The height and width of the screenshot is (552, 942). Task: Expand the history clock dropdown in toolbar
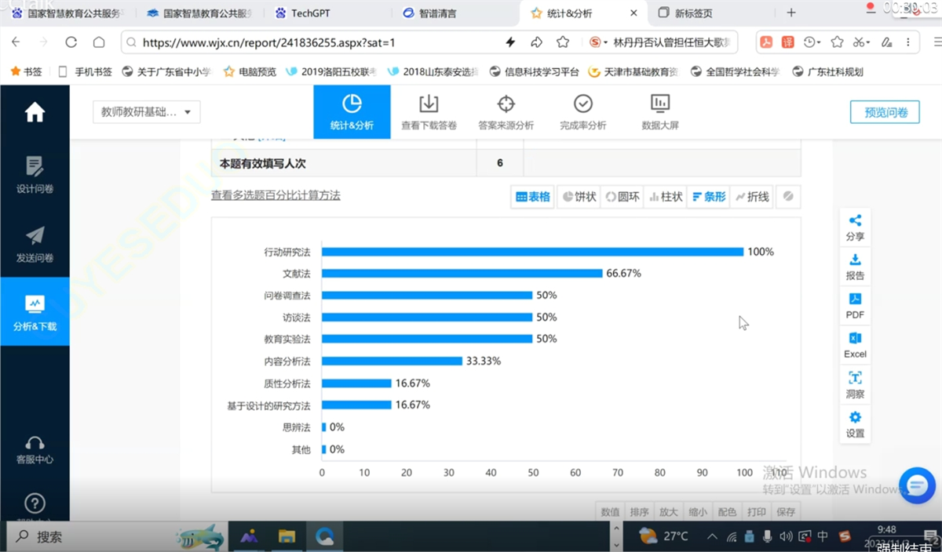820,42
